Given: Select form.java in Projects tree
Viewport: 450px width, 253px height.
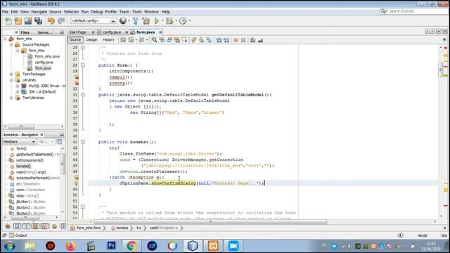Looking at the screenshot, I should [43, 68].
